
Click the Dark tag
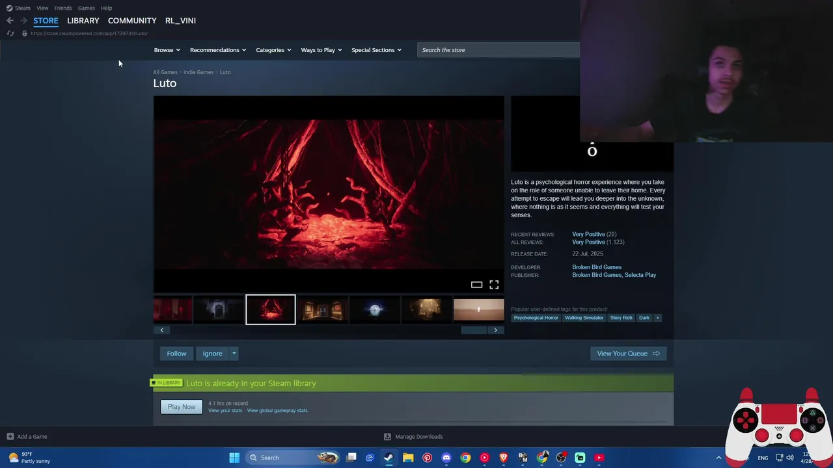[644, 318]
